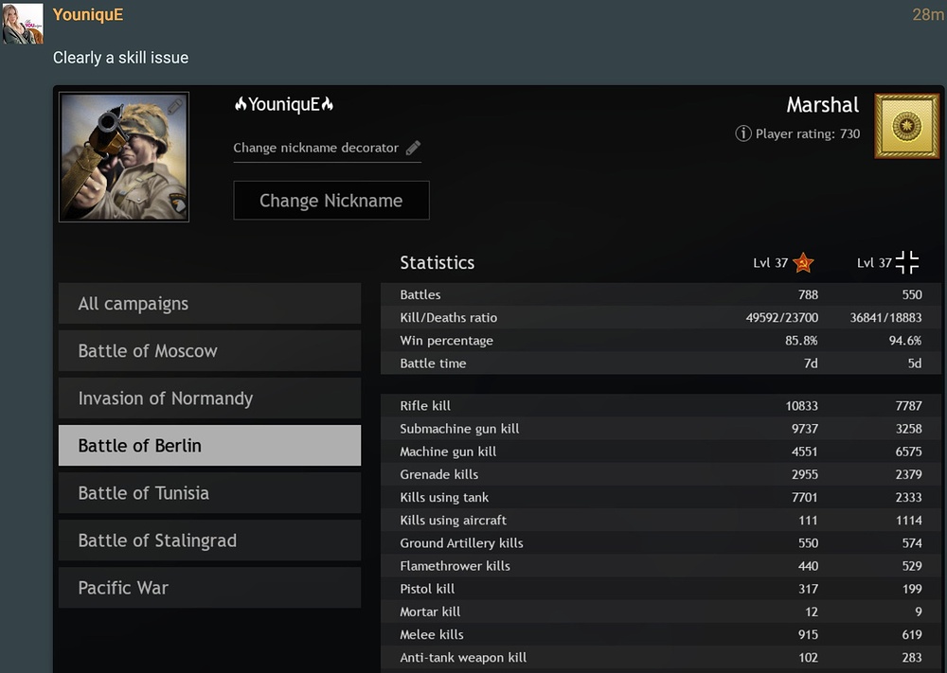Go to the Battle of Stalingrad campaign

click(209, 540)
